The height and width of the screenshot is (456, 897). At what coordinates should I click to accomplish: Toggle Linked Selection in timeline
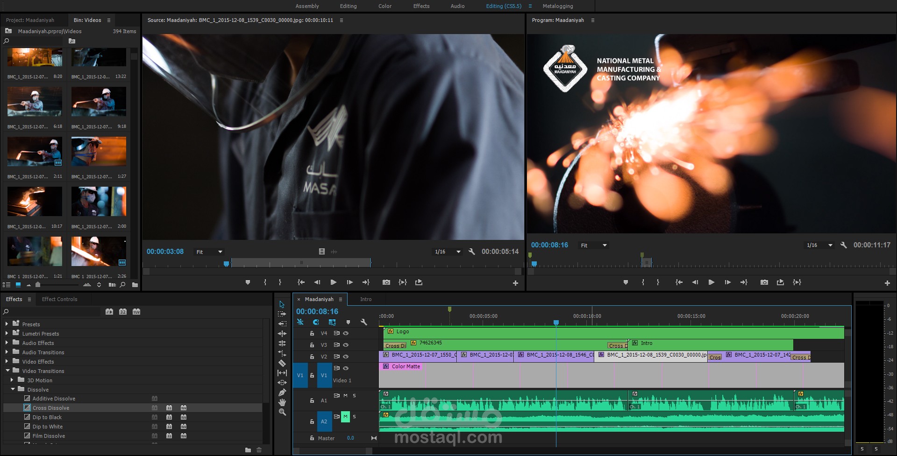click(x=332, y=322)
